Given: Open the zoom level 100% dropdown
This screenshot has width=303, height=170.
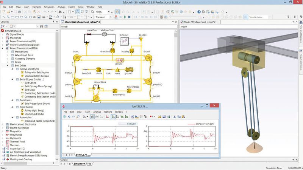Looking at the screenshot, I should 109,12.
